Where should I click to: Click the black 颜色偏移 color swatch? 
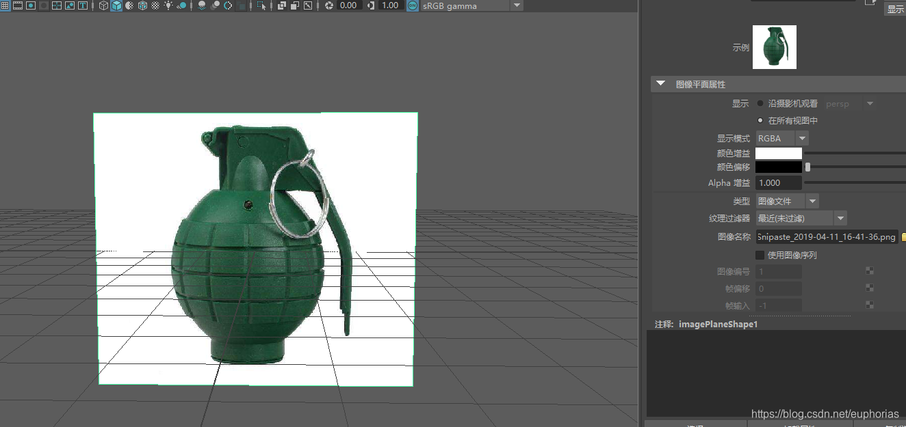(779, 167)
